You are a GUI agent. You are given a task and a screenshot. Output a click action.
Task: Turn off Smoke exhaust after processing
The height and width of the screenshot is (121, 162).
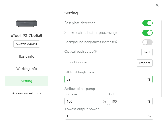pos(147,33)
